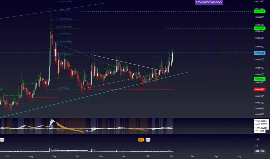Click 0.002700 on the price scale
The image size is (270, 159).
[x=260, y=68]
